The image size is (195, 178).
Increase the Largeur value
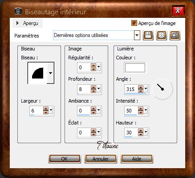46,109
